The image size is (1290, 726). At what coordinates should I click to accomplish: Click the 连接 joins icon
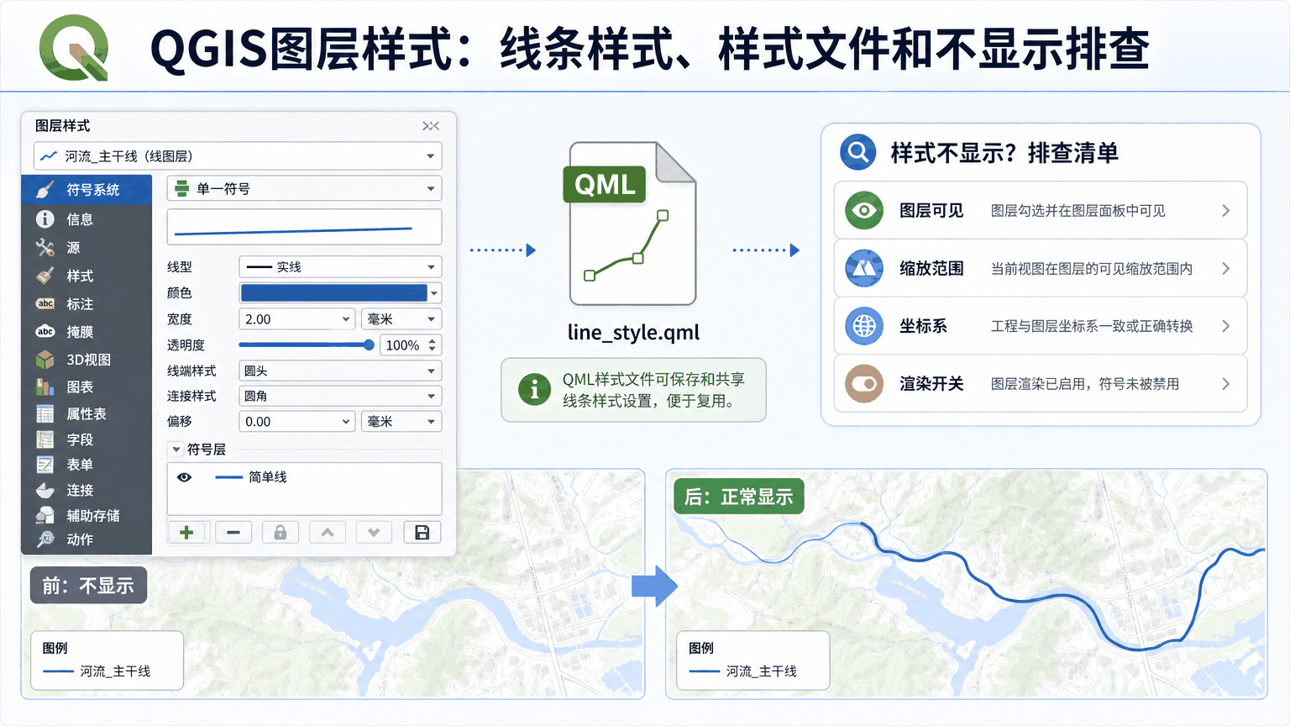45,490
